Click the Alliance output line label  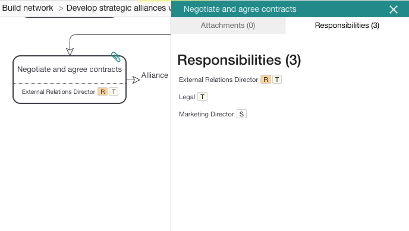(155, 75)
